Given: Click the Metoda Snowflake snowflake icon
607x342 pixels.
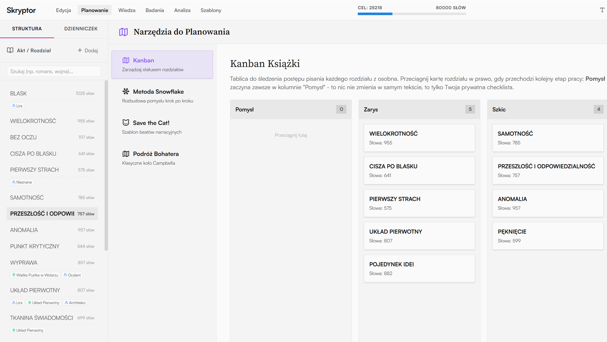Looking at the screenshot, I should (126, 91).
